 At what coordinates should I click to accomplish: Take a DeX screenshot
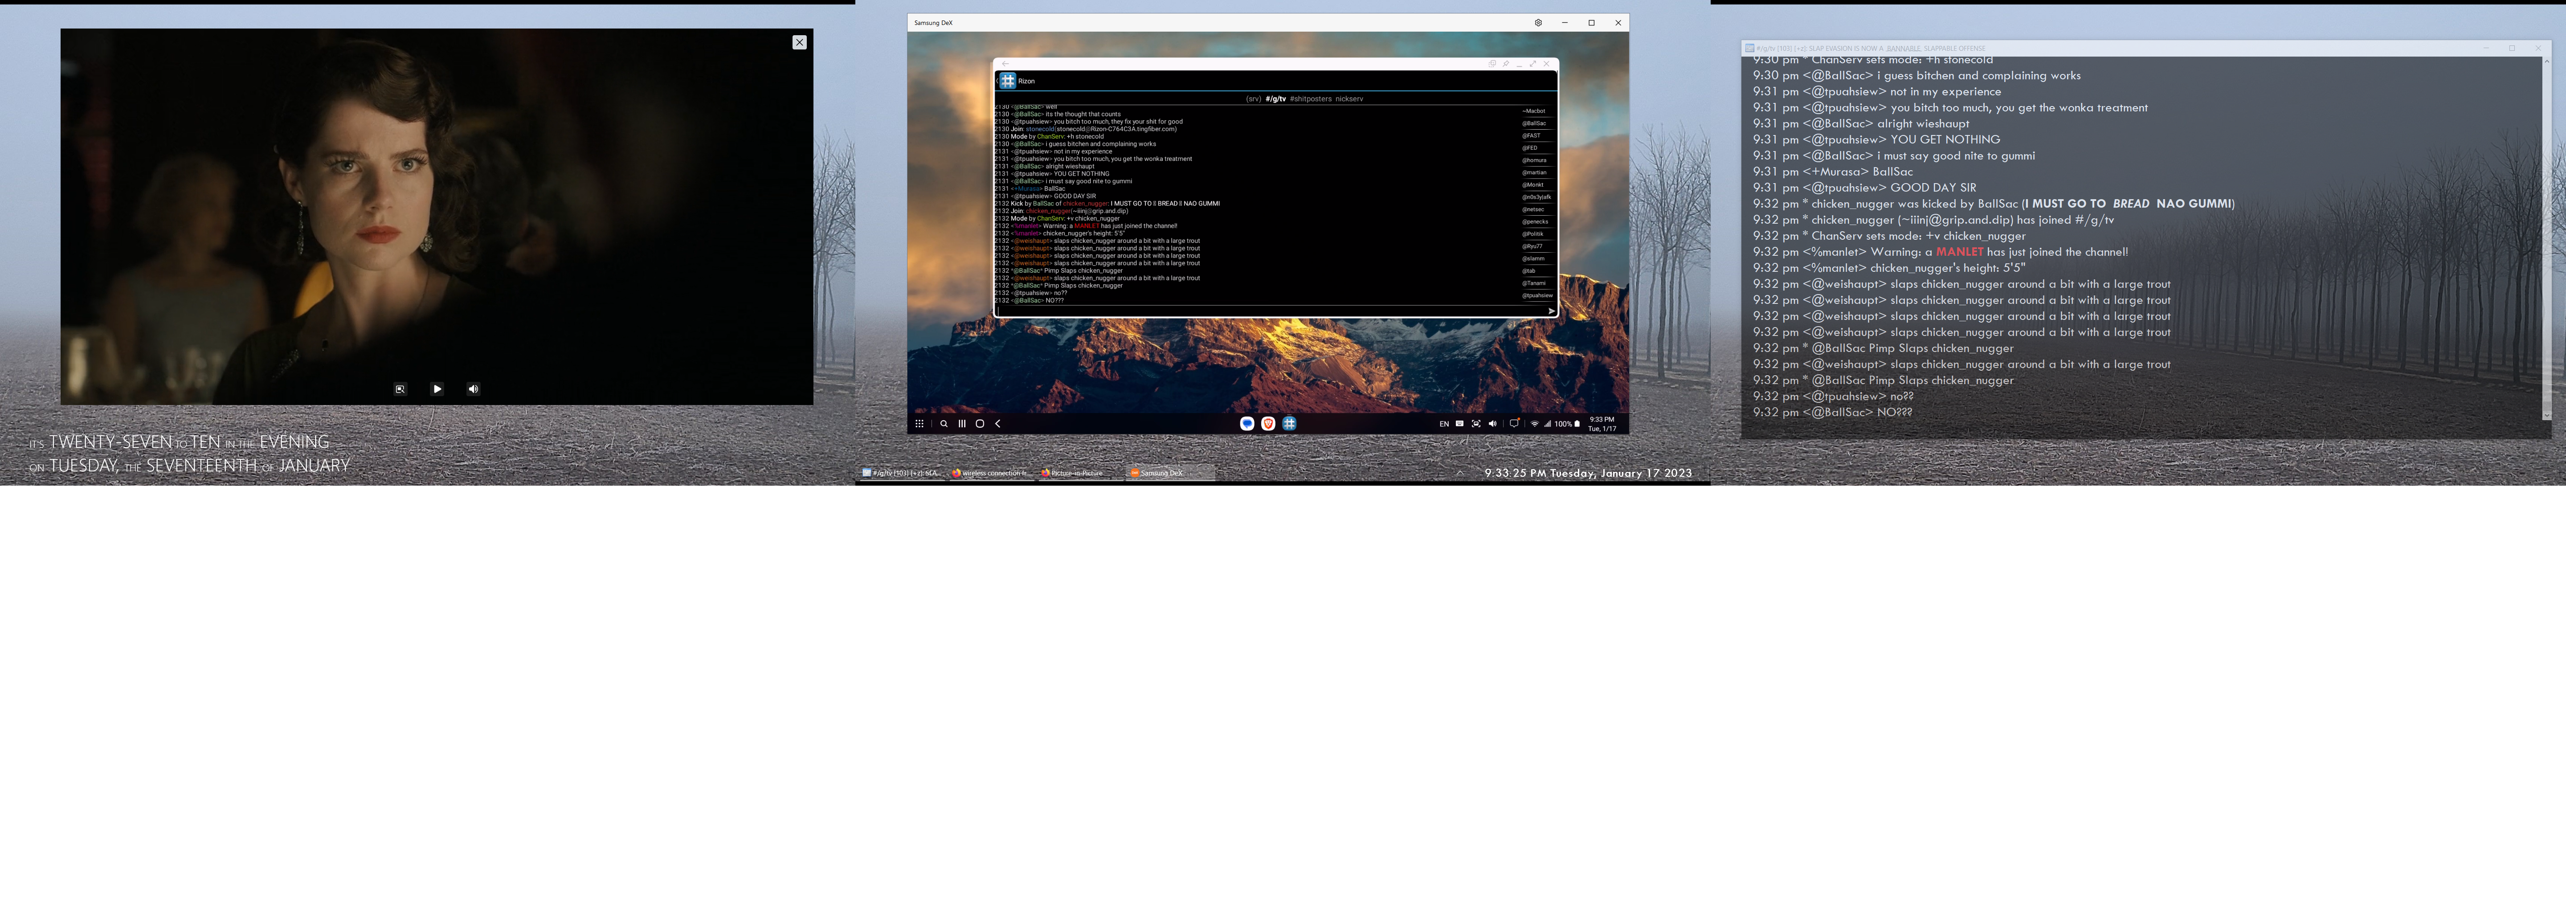[x=1475, y=424]
